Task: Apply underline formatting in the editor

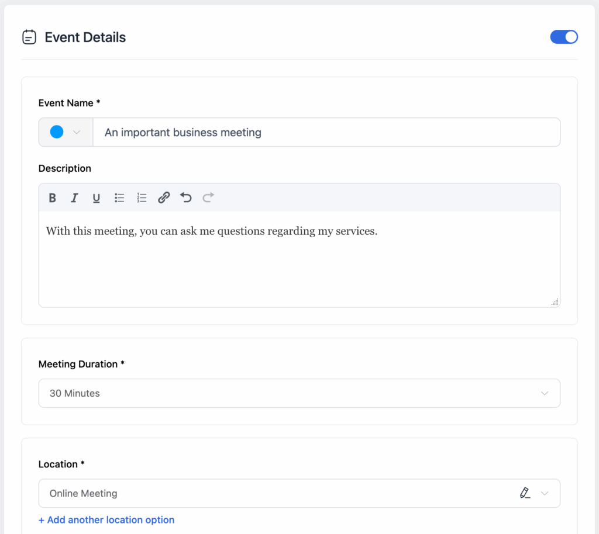Action: pos(96,197)
